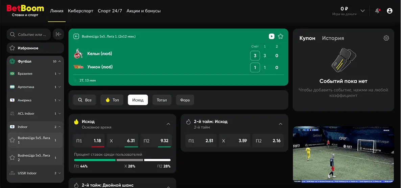Bet on second half П2 at 2.16
401x188 pixels.
pyautogui.click(x=268, y=140)
